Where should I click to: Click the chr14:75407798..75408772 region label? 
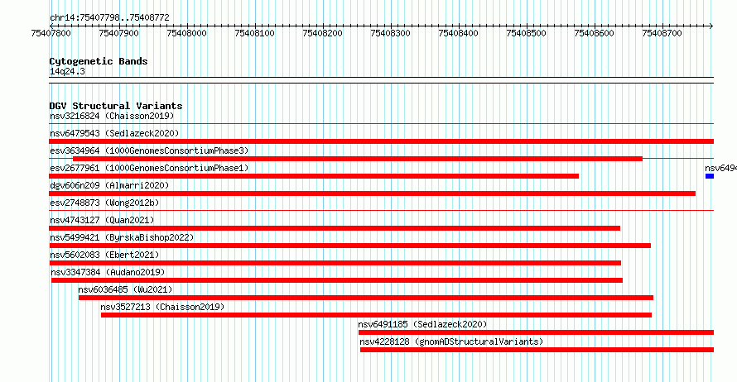coord(109,18)
